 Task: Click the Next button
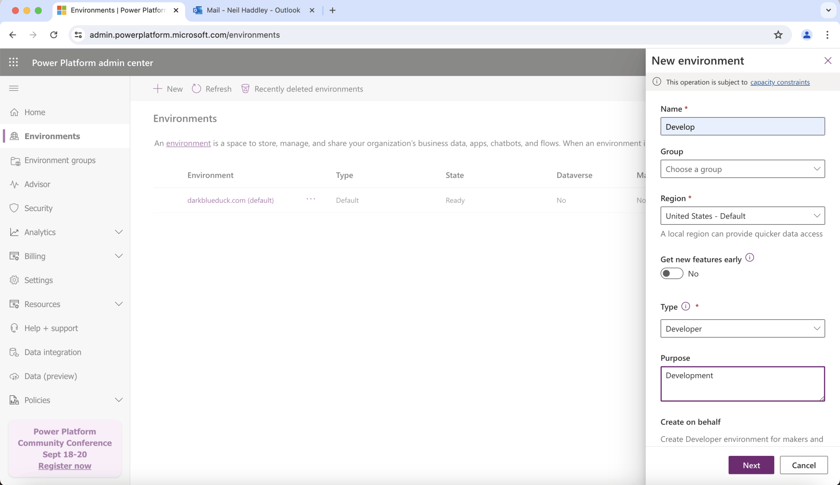click(751, 465)
